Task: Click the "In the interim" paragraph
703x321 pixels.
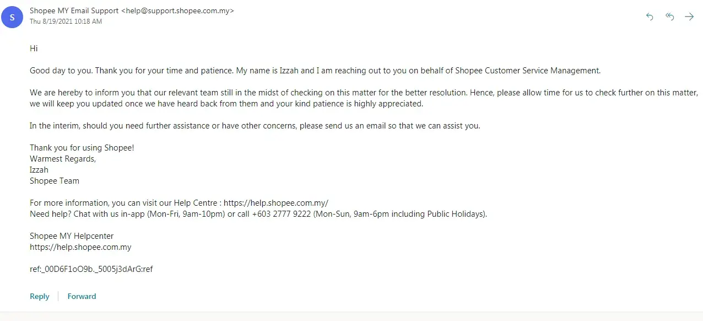Action: 255,126
